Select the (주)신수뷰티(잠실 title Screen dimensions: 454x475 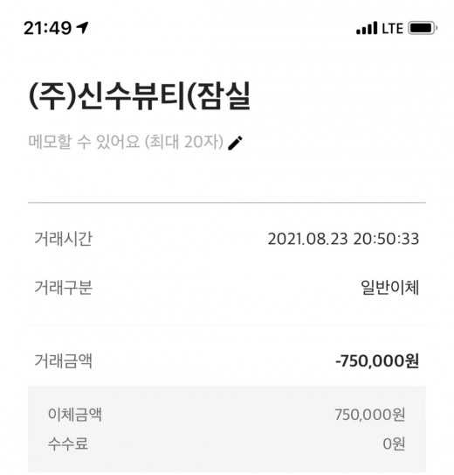tap(140, 95)
